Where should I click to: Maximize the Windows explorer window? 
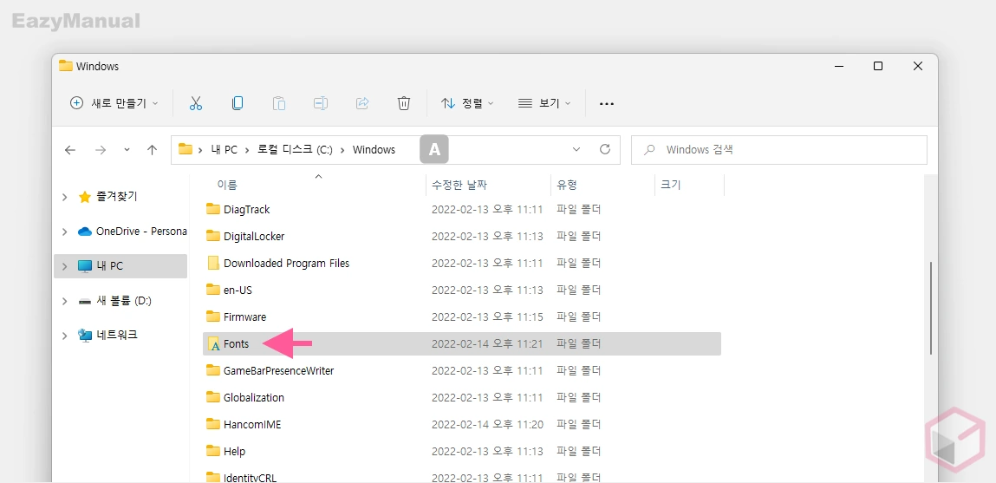pos(878,66)
